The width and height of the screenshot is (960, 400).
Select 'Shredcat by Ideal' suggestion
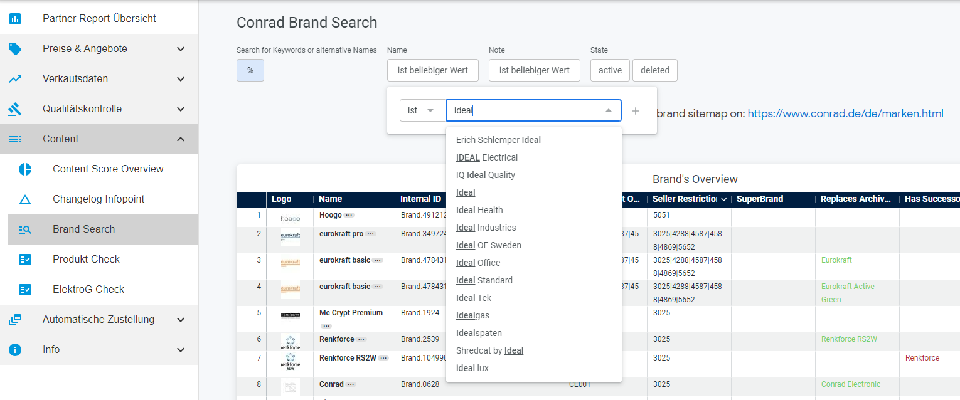pyautogui.click(x=534, y=350)
